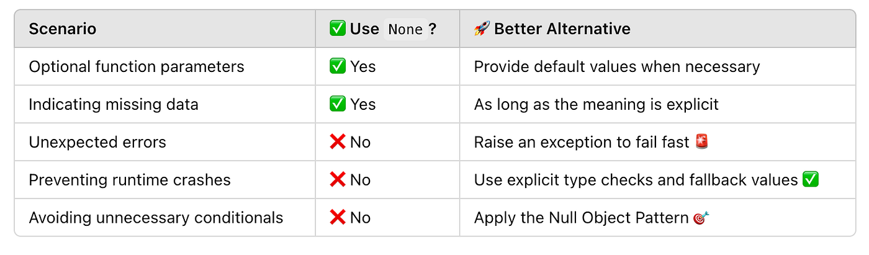This screenshot has height=255, width=869.
Task: Click the Provide default values when necessary text
Action: pos(617,67)
